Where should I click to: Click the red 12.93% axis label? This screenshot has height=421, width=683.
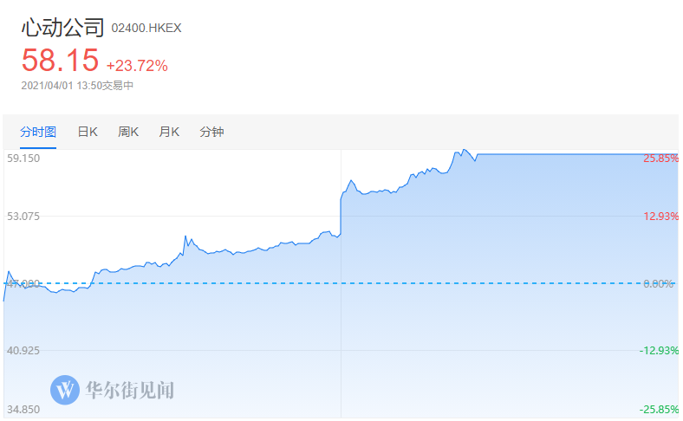[660, 217]
